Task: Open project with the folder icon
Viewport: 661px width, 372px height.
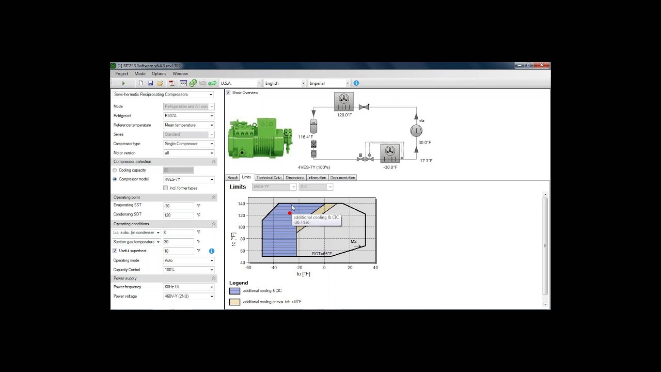Action: coord(160,83)
